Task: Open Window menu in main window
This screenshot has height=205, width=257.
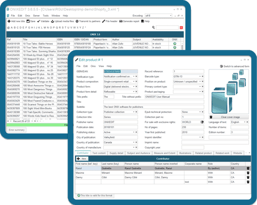Action: [x=55, y=16]
